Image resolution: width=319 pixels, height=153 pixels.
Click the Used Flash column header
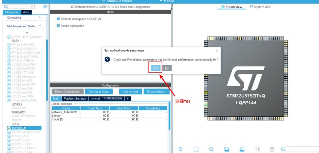point(124,108)
